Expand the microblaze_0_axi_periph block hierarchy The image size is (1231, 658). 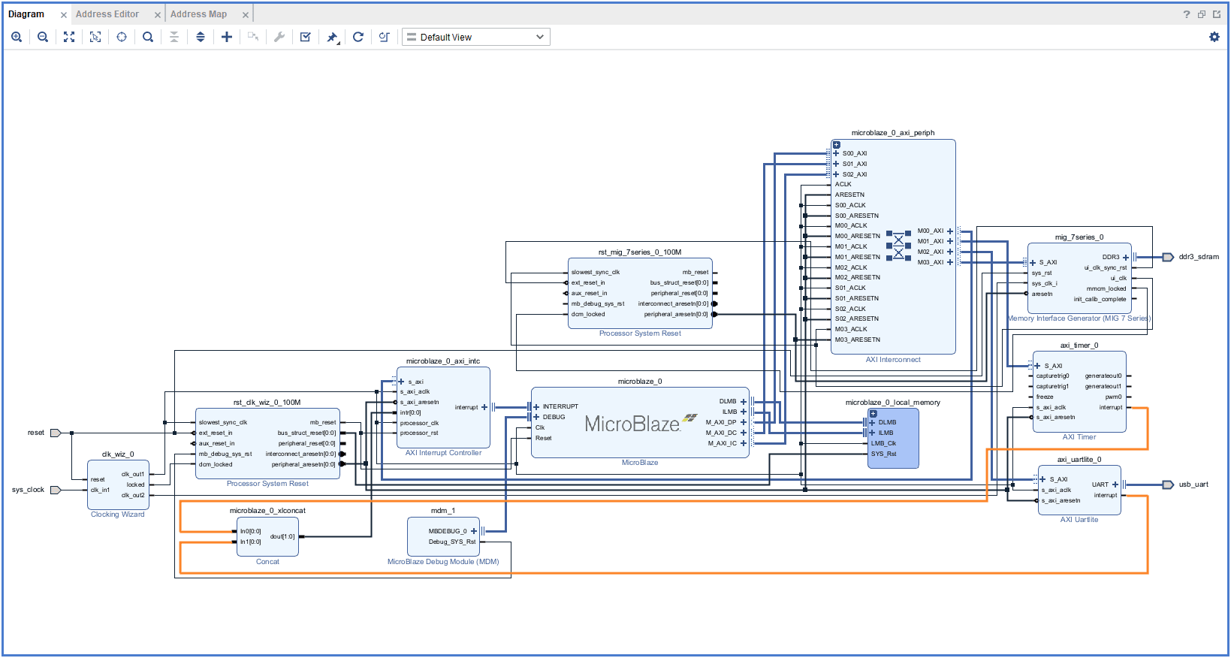837,145
